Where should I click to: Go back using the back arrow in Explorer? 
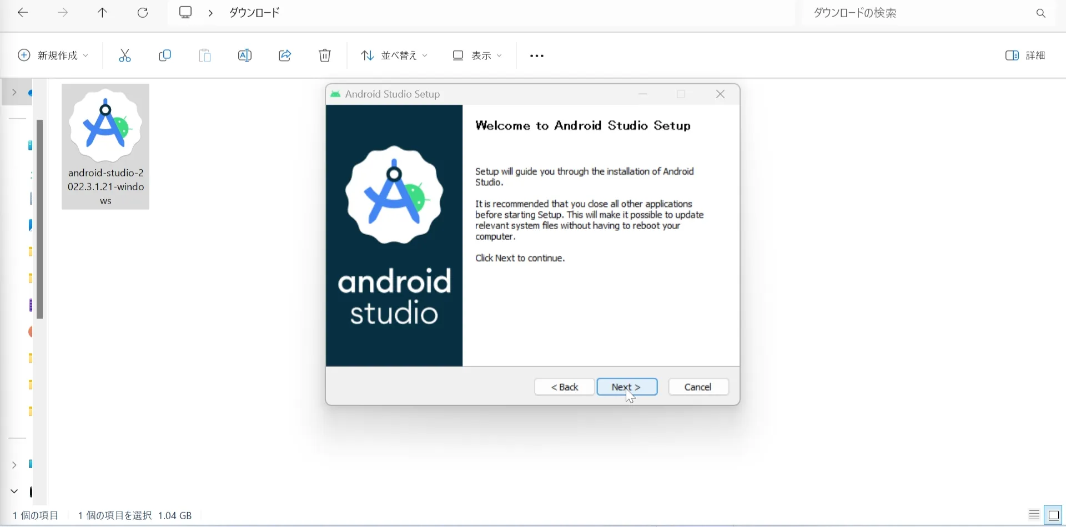click(x=23, y=13)
